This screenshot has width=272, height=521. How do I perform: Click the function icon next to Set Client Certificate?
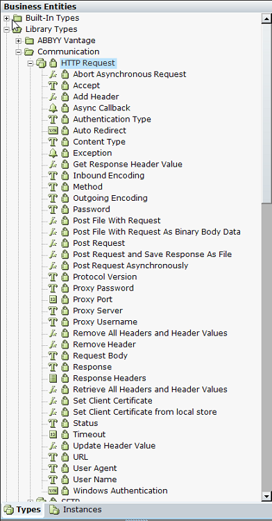[x=53, y=401]
